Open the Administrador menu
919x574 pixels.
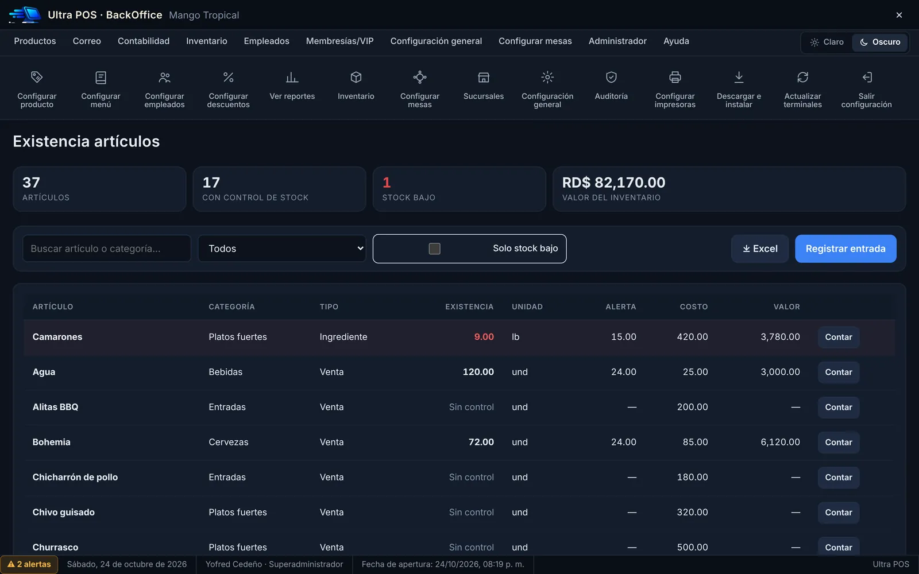(617, 41)
